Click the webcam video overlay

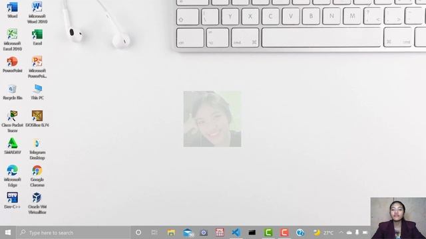pos(398,218)
